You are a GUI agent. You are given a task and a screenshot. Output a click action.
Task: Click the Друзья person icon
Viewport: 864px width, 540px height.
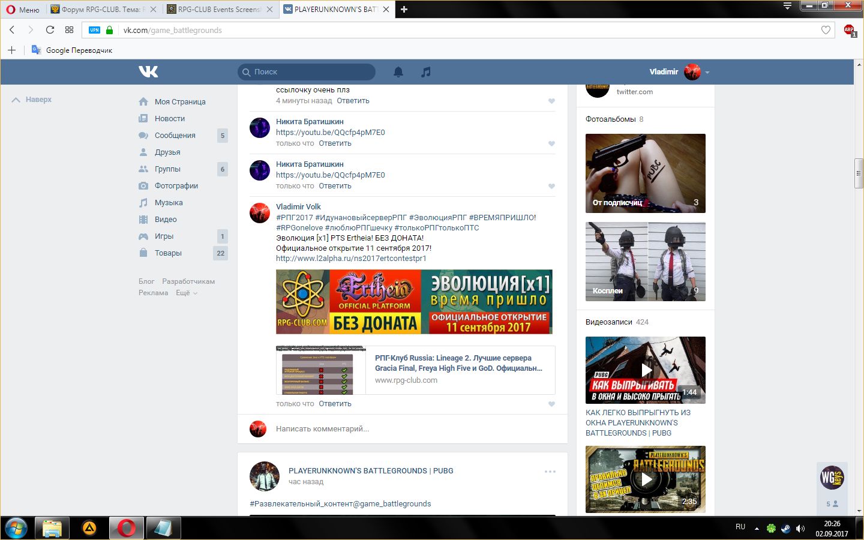[143, 152]
